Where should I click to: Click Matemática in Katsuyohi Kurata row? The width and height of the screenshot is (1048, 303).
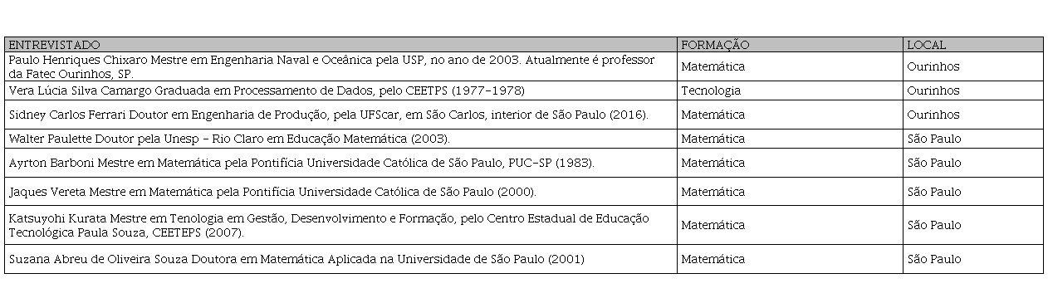tap(713, 225)
